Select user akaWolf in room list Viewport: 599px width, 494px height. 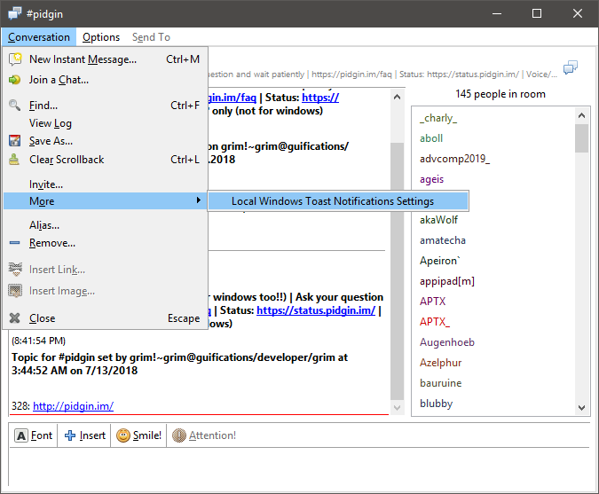coord(438,220)
